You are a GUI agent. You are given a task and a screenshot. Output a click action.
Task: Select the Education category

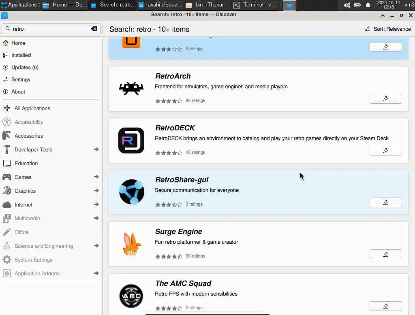(51, 163)
